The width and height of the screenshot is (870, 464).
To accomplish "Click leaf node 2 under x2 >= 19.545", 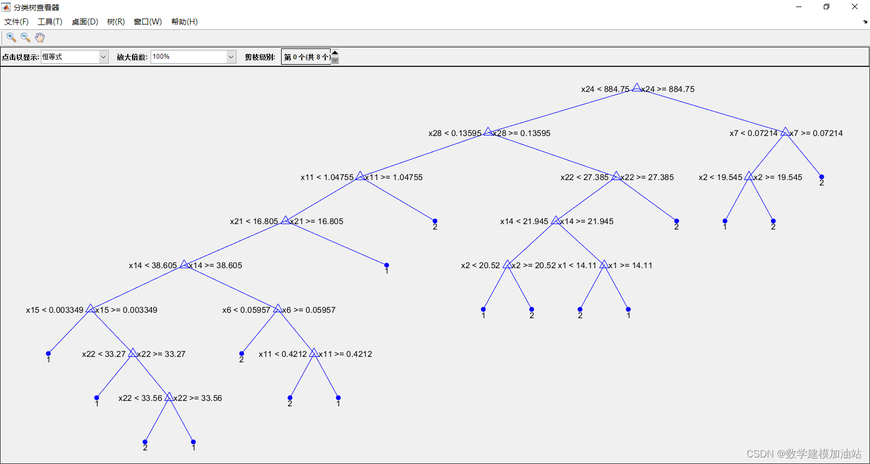I will pyautogui.click(x=773, y=221).
